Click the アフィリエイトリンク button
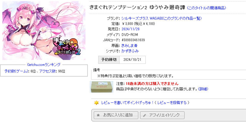Image resolution: width=246 pixels, height=122 pixels. (x=162, y=115)
